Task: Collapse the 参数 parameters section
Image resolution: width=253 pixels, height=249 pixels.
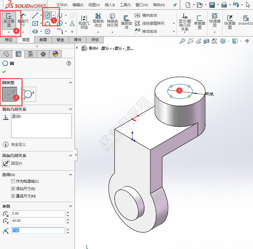Action: coord(71,206)
